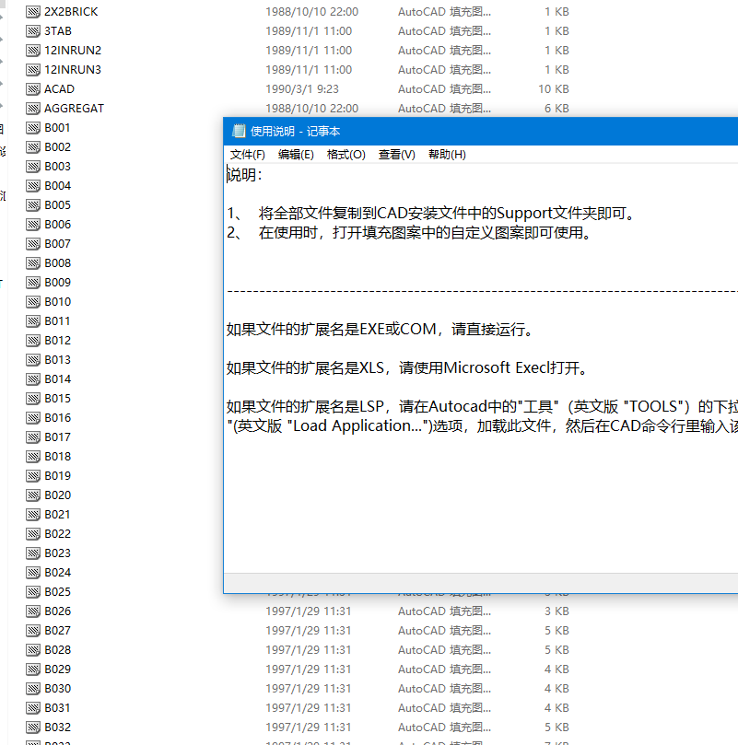The image size is (738, 745).
Task: Click the B002 file icon
Action: [x=33, y=147]
